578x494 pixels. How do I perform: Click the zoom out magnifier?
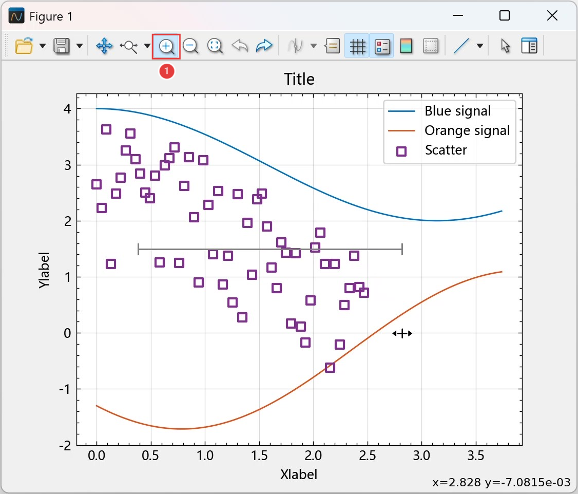point(190,46)
